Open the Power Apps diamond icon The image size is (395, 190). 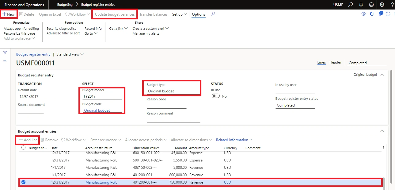coord(364,14)
